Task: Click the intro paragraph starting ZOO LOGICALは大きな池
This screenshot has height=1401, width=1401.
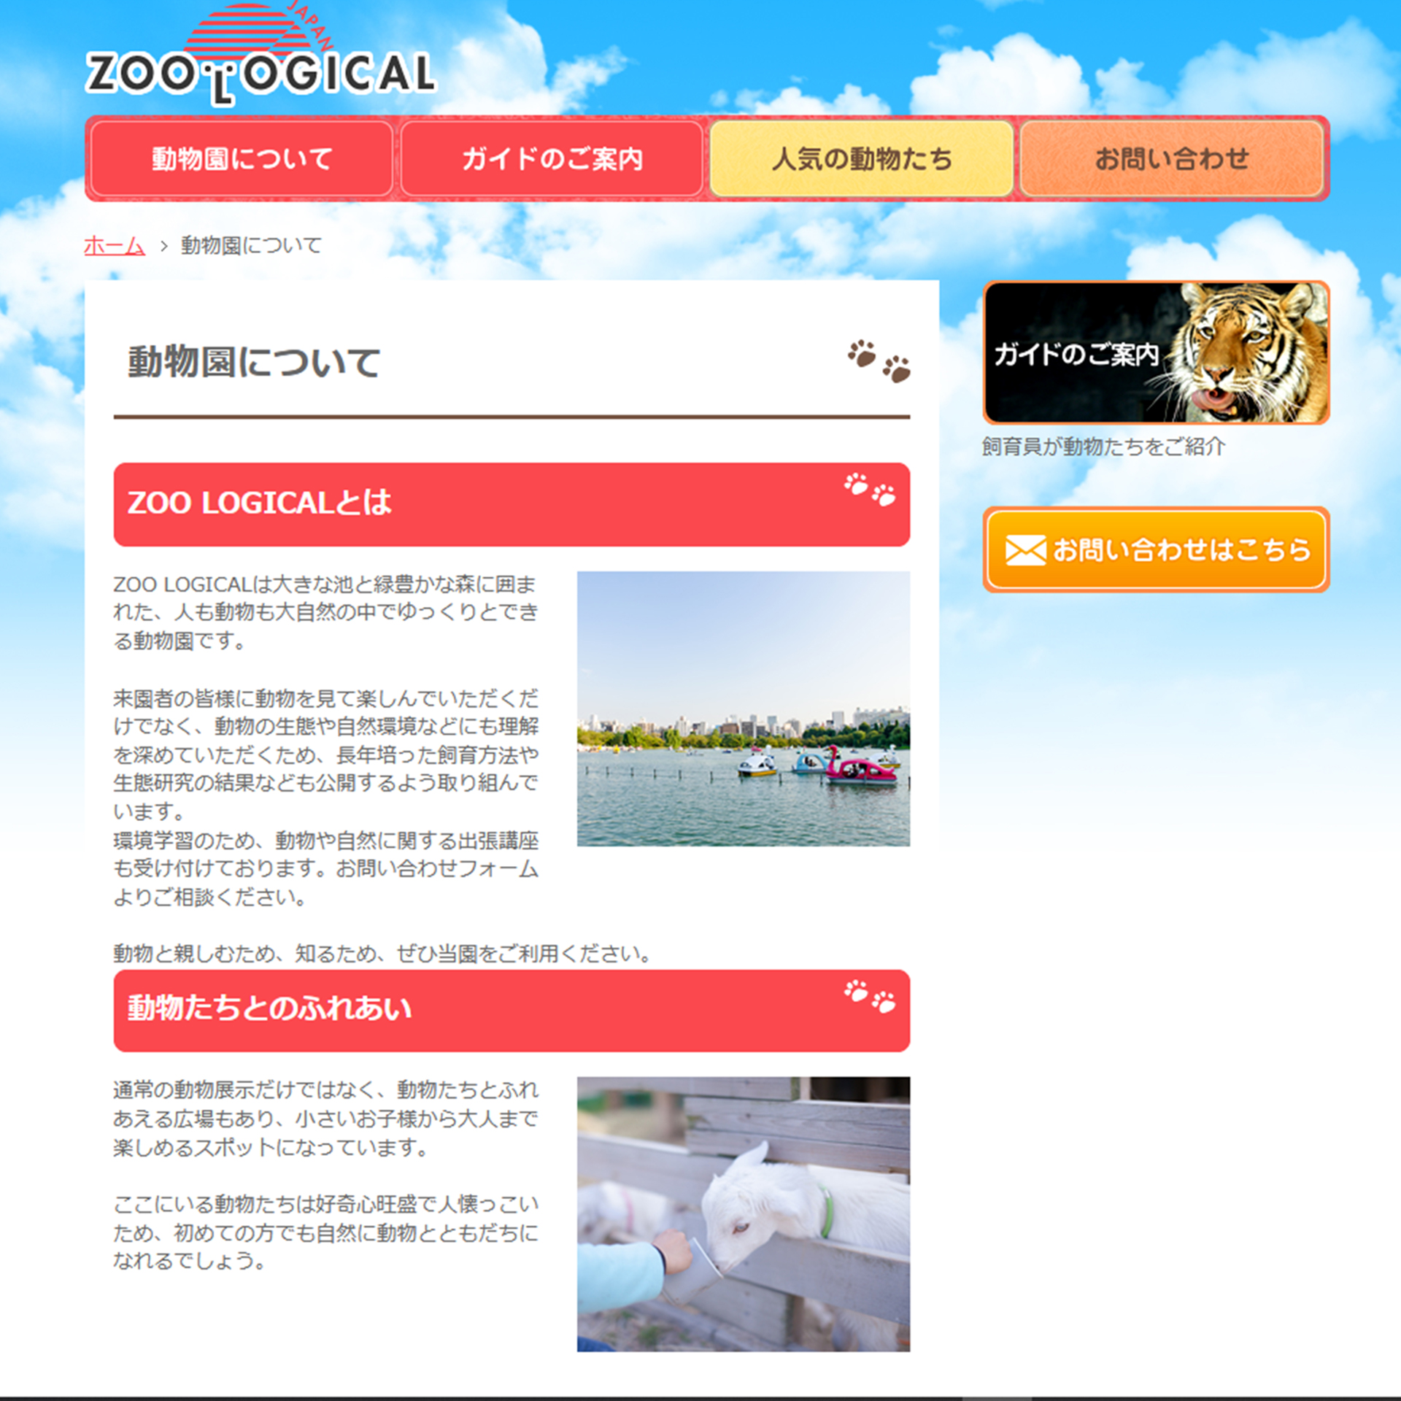Action: (325, 612)
